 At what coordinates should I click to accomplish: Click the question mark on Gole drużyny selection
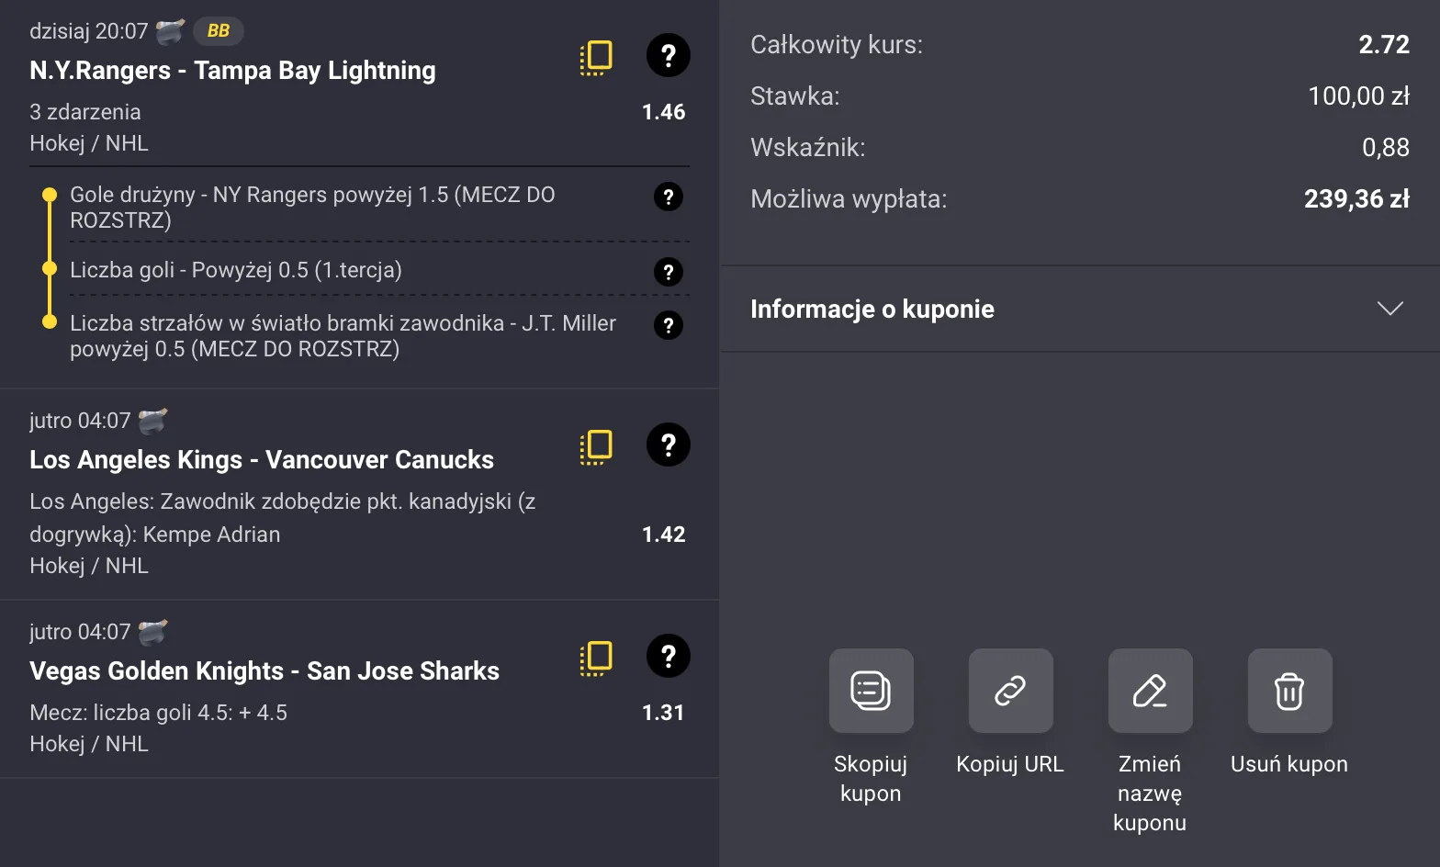pyautogui.click(x=668, y=197)
